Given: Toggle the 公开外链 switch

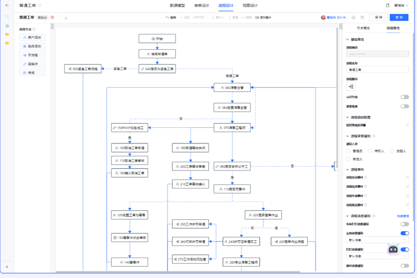Looking at the screenshot, I should 404,97.
